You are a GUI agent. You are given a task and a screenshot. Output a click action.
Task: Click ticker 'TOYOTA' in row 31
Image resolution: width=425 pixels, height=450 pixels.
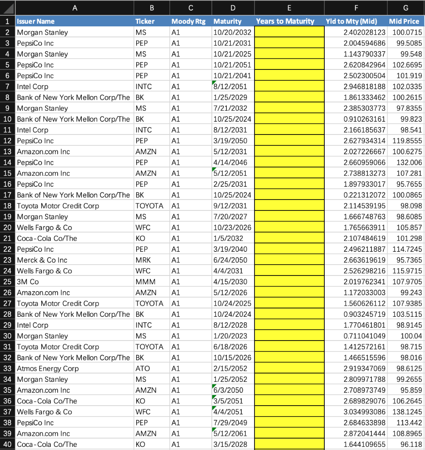pyautogui.click(x=152, y=347)
